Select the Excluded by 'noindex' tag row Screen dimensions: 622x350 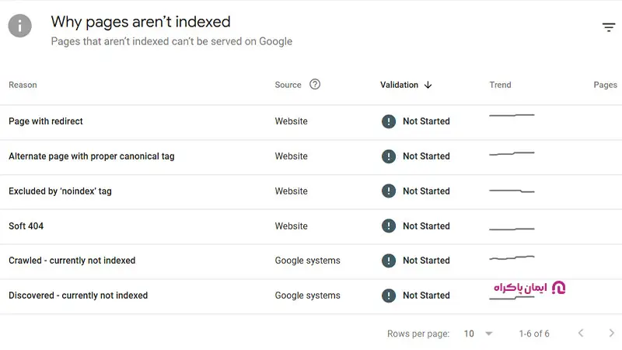[60, 191]
